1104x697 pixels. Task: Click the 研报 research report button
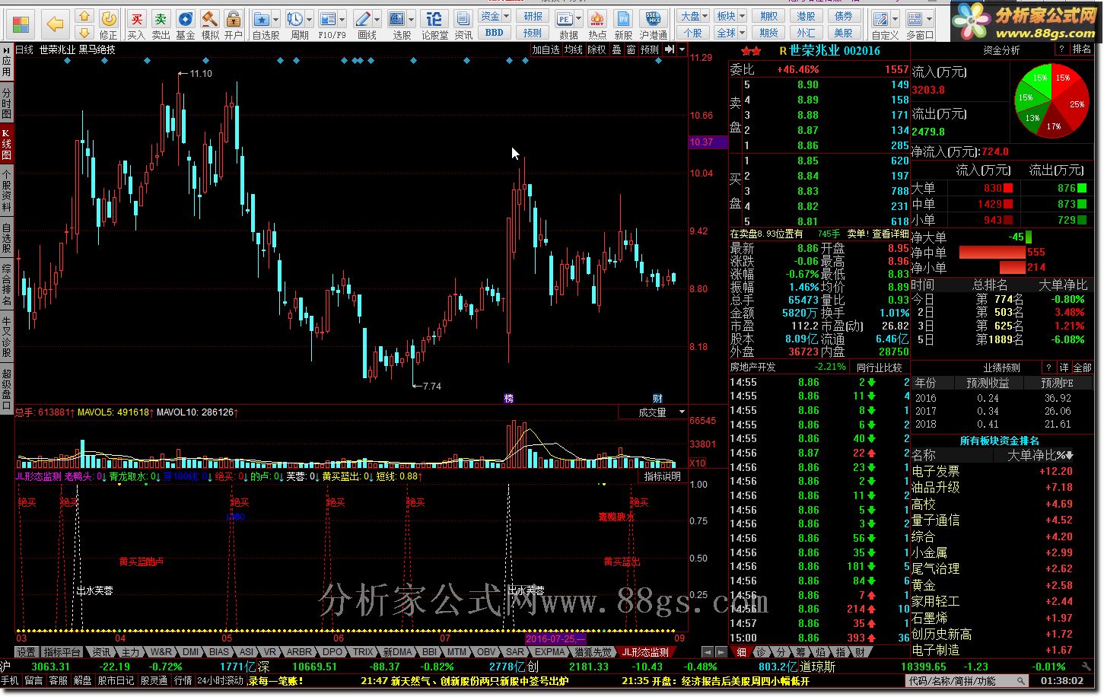pos(533,16)
